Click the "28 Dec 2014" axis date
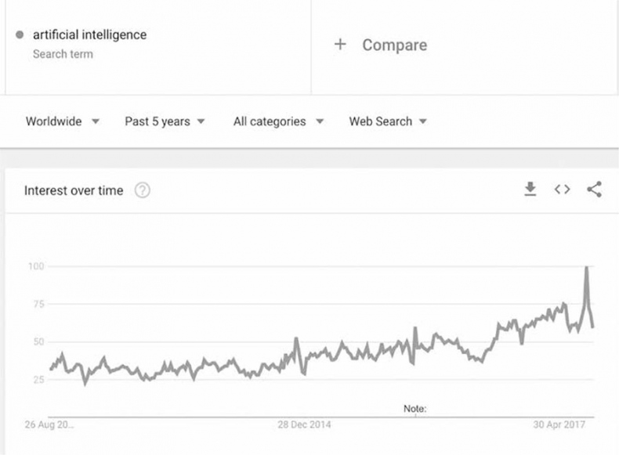This screenshot has height=455, width=619. 305,425
